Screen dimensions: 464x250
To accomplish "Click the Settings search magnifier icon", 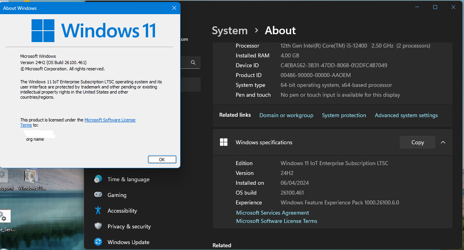I will 193,63.
